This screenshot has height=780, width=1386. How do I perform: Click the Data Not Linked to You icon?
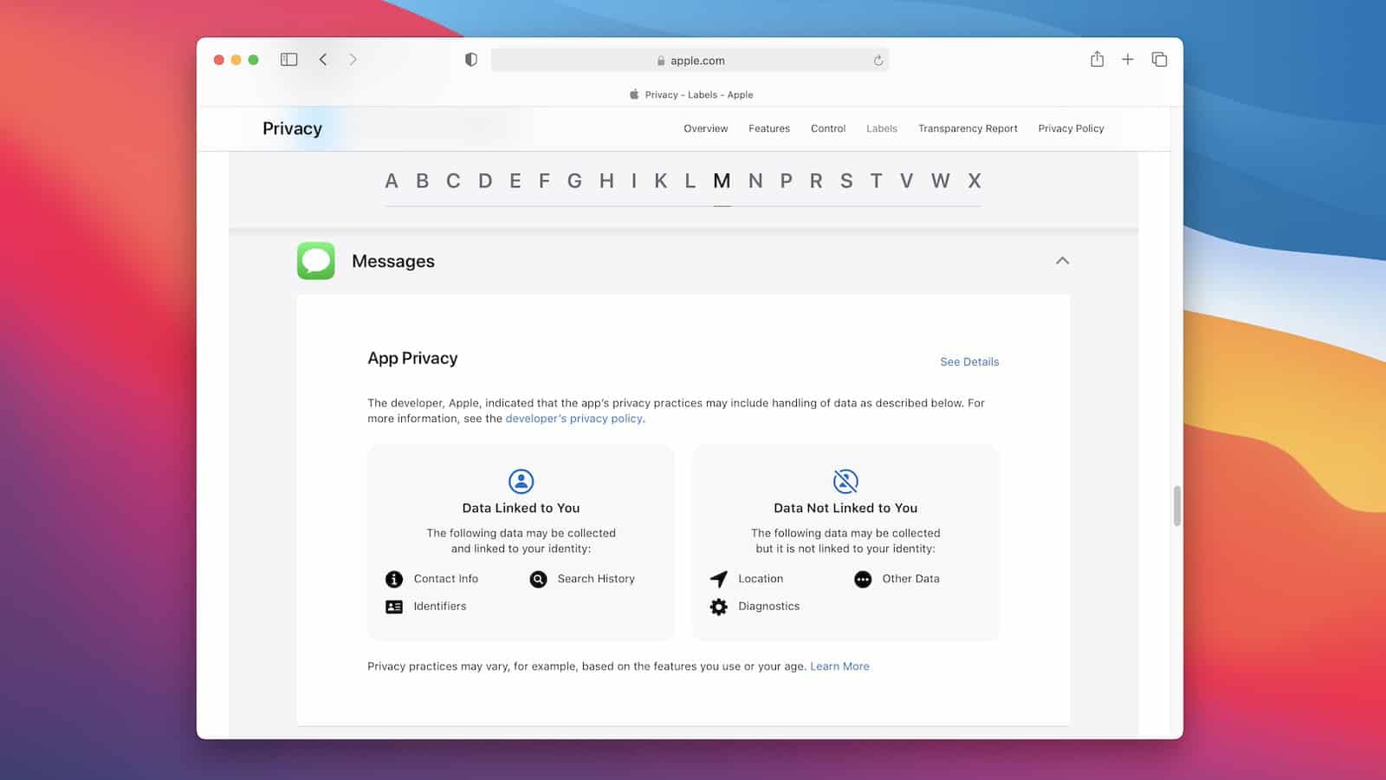[x=845, y=482]
